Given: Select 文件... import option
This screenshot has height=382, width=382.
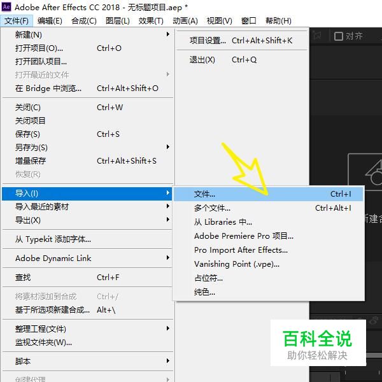Looking at the screenshot, I should (269, 194).
